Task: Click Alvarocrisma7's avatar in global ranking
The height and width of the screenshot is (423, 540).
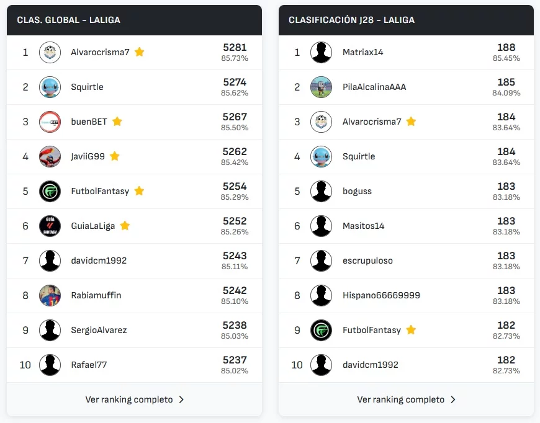Action: tap(50, 52)
